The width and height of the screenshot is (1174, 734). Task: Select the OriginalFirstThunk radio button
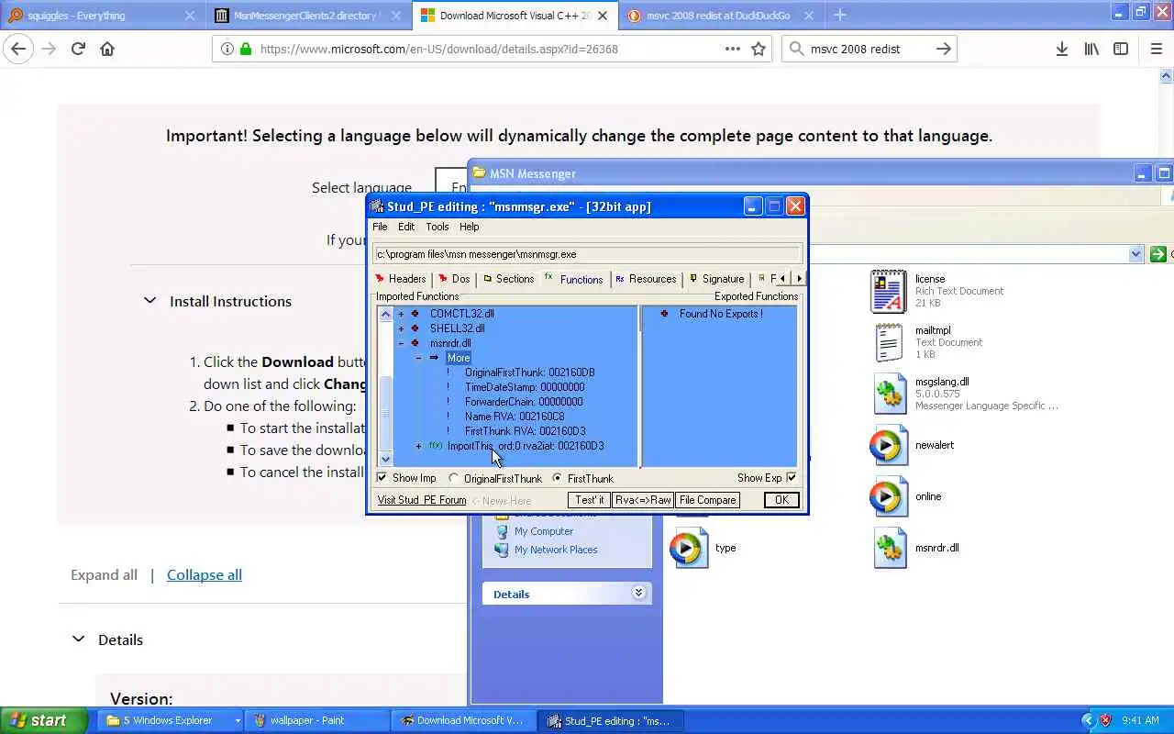tap(454, 478)
